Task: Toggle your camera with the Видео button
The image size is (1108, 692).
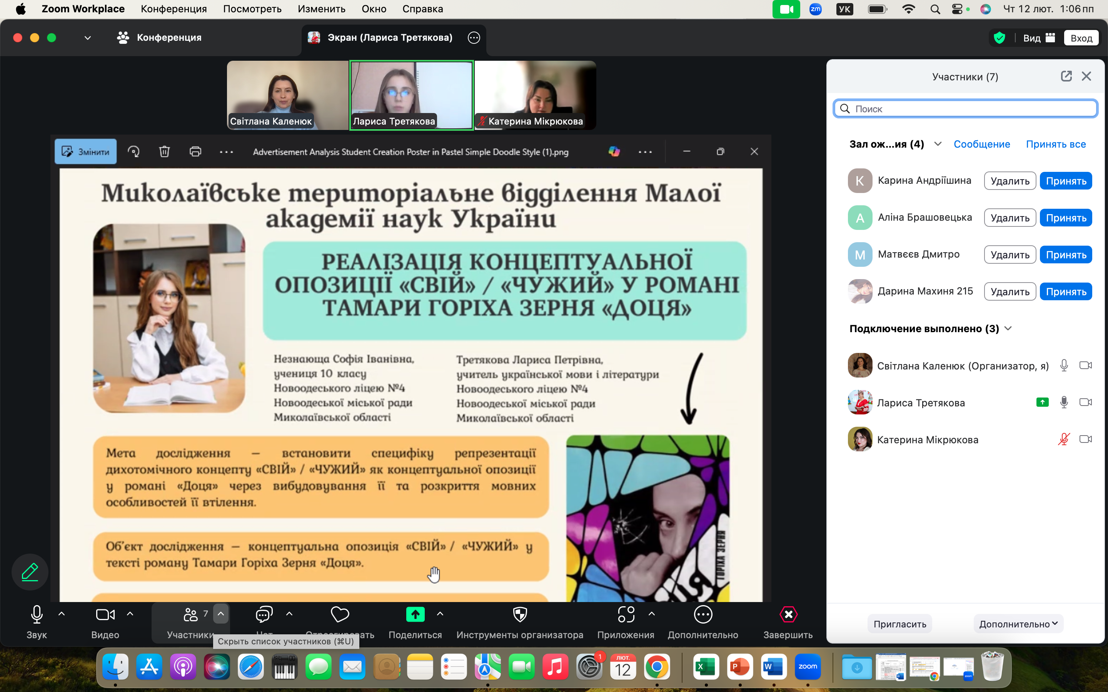Action: coord(105,614)
